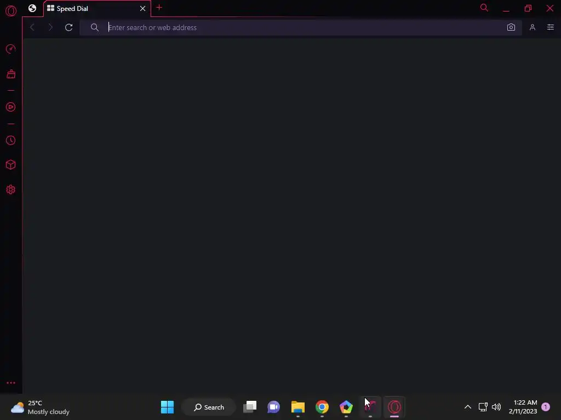
Task: Go forward with the forward arrow
Action: (50, 27)
